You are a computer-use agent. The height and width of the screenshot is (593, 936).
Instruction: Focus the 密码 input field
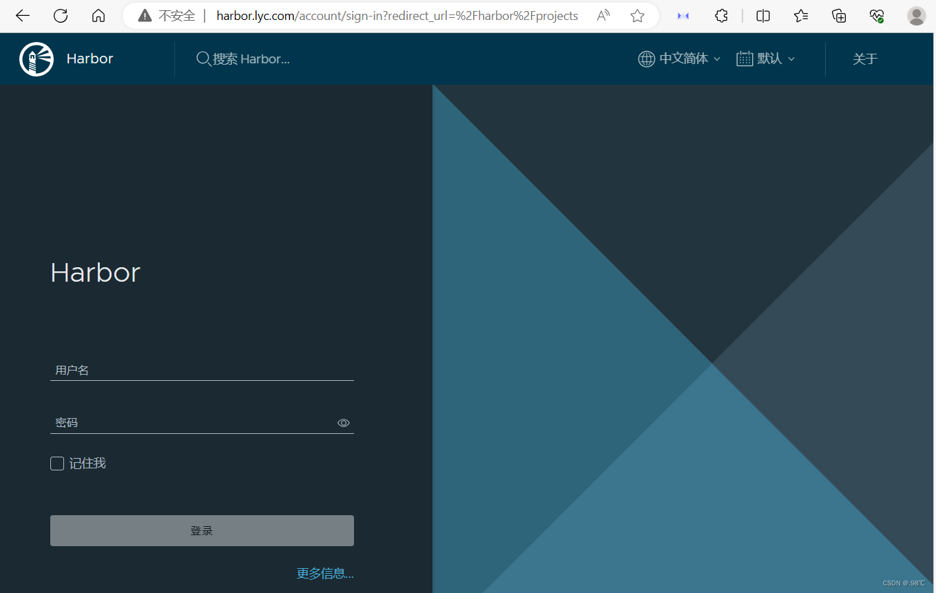(193, 423)
